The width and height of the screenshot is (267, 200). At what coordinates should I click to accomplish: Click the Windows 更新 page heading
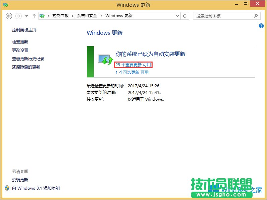pyautogui.click(x=104, y=33)
